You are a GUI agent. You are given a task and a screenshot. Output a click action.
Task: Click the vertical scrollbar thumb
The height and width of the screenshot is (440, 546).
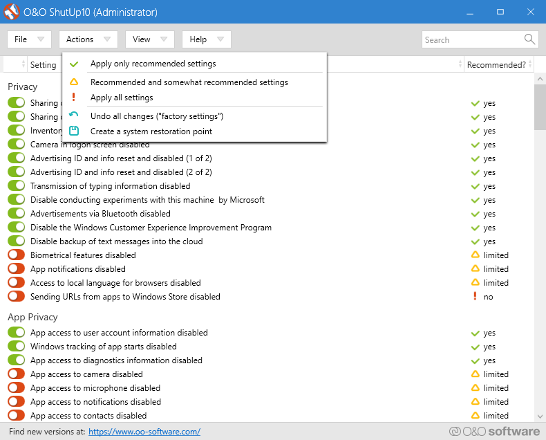point(540,107)
